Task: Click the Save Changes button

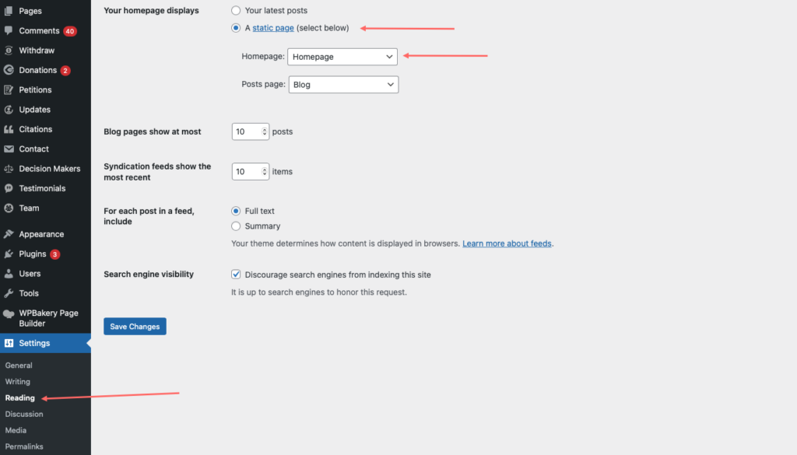Action: click(135, 327)
